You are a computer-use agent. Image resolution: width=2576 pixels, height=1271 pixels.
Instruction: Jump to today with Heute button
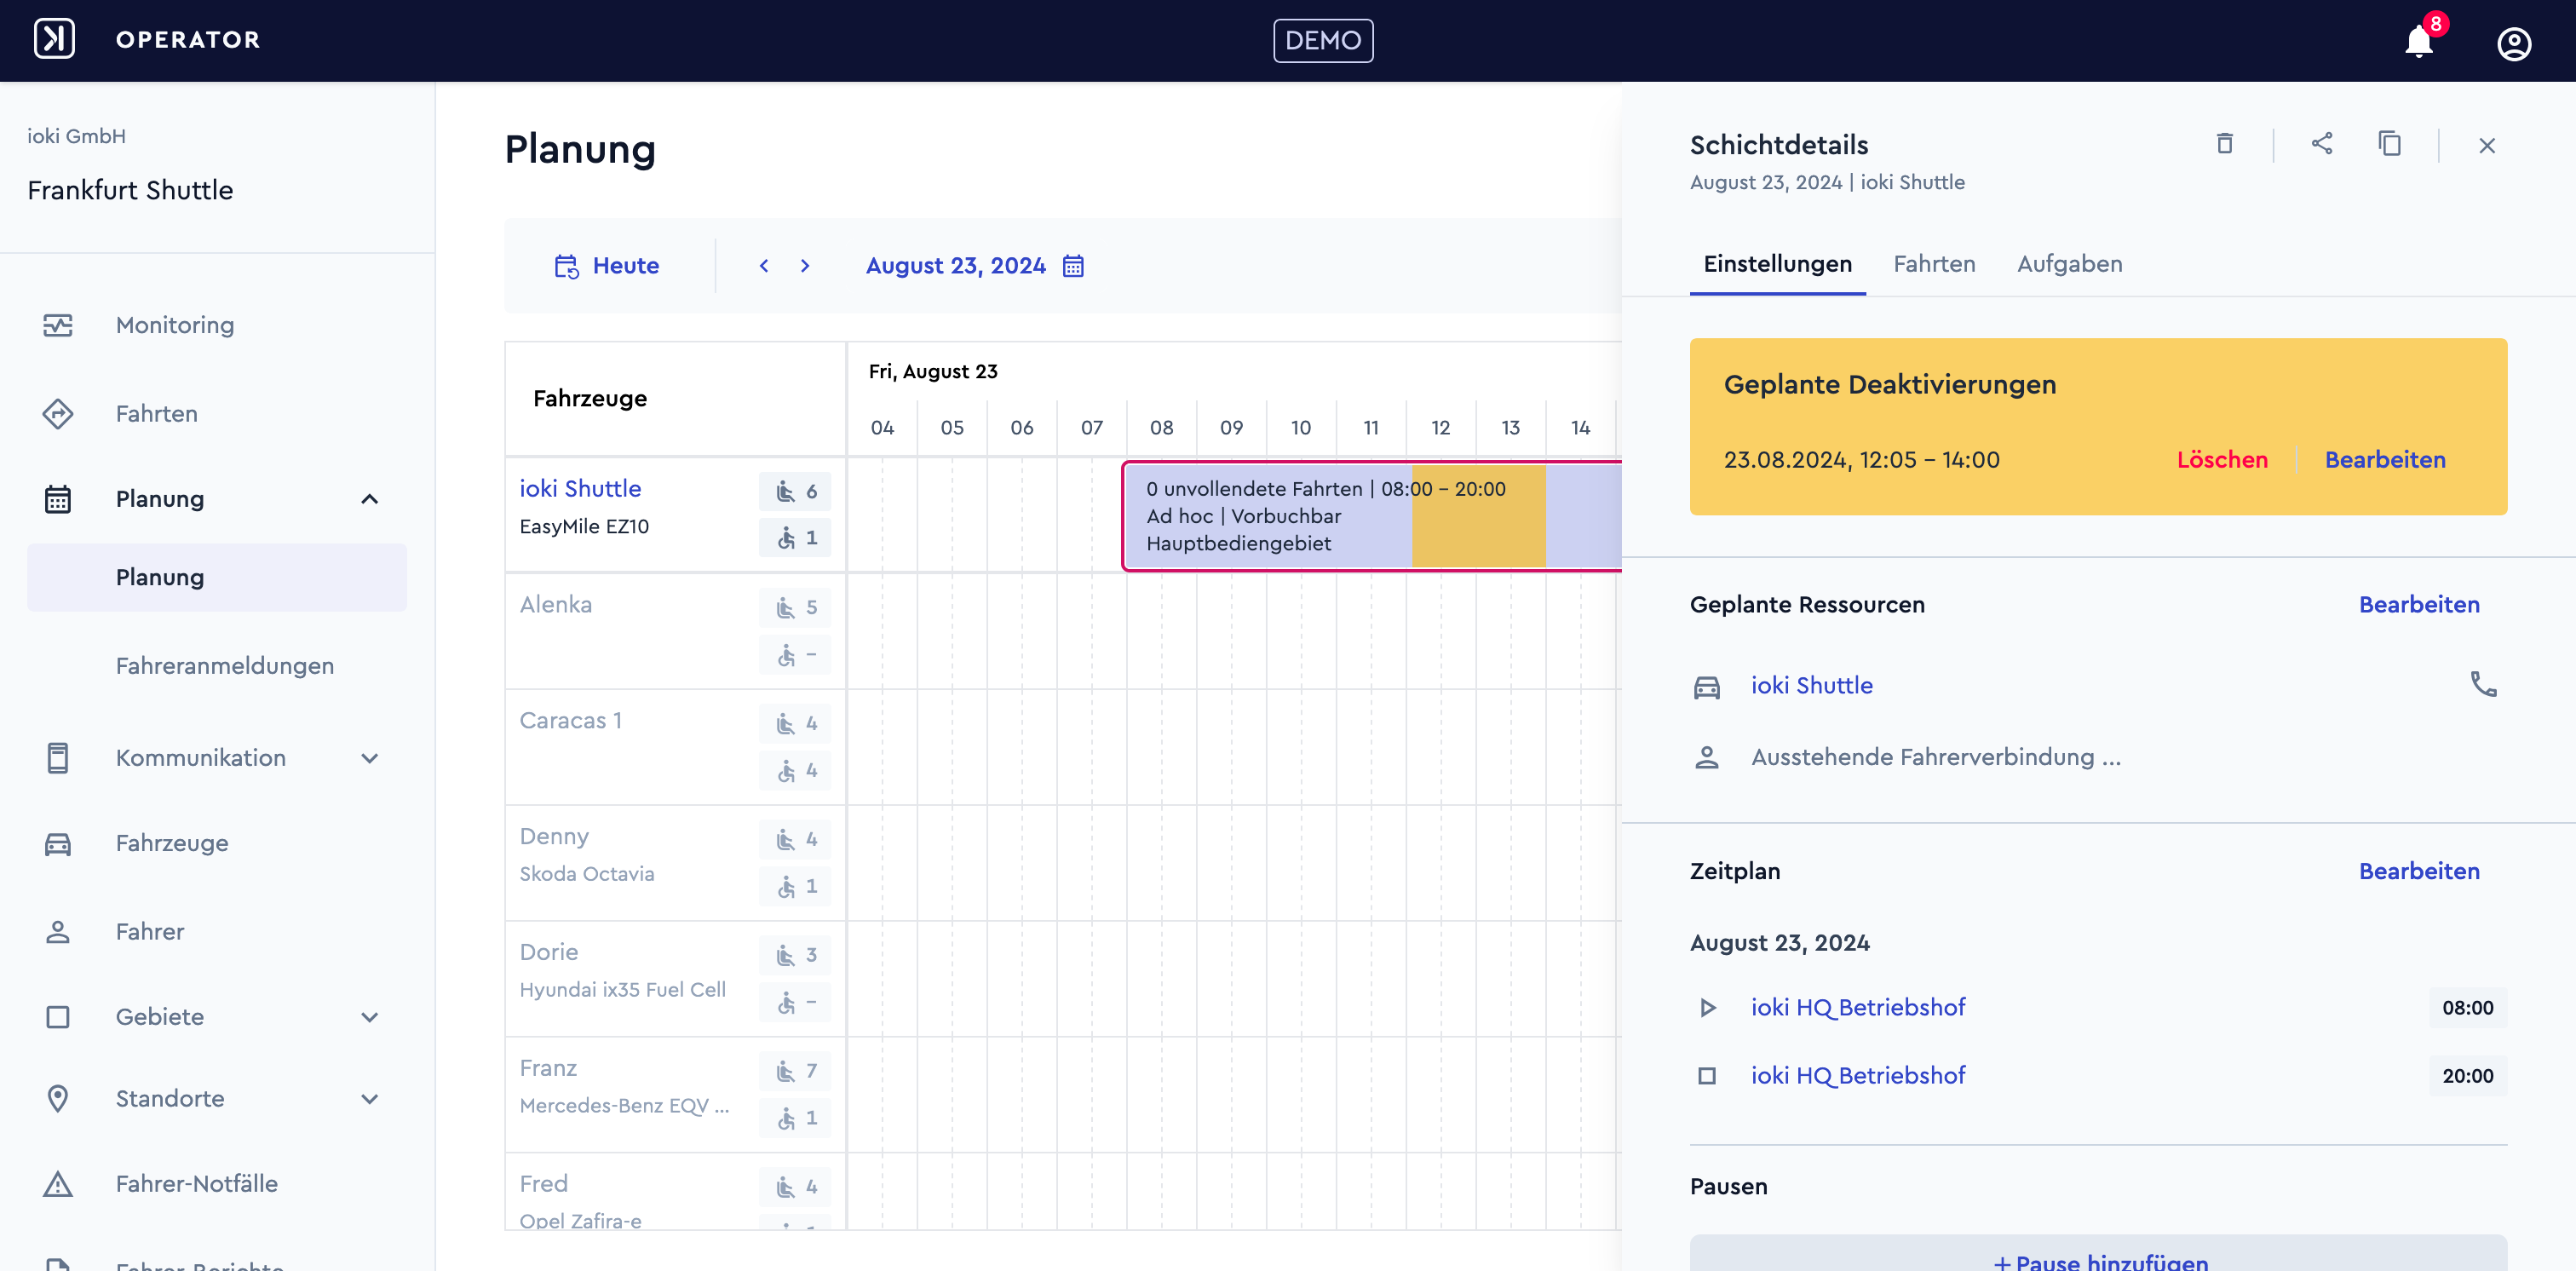pos(608,266)
